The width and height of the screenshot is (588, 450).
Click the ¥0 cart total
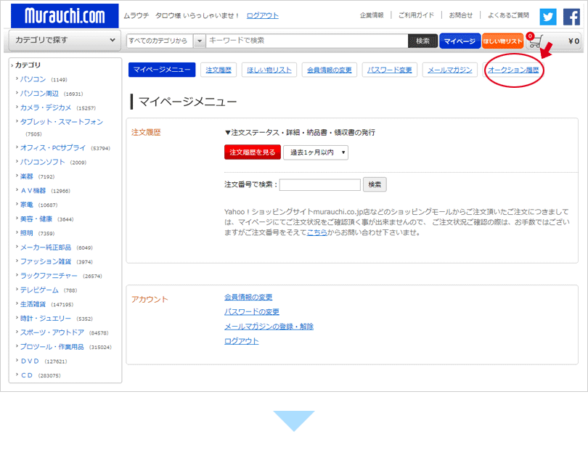tap(573, 41)
